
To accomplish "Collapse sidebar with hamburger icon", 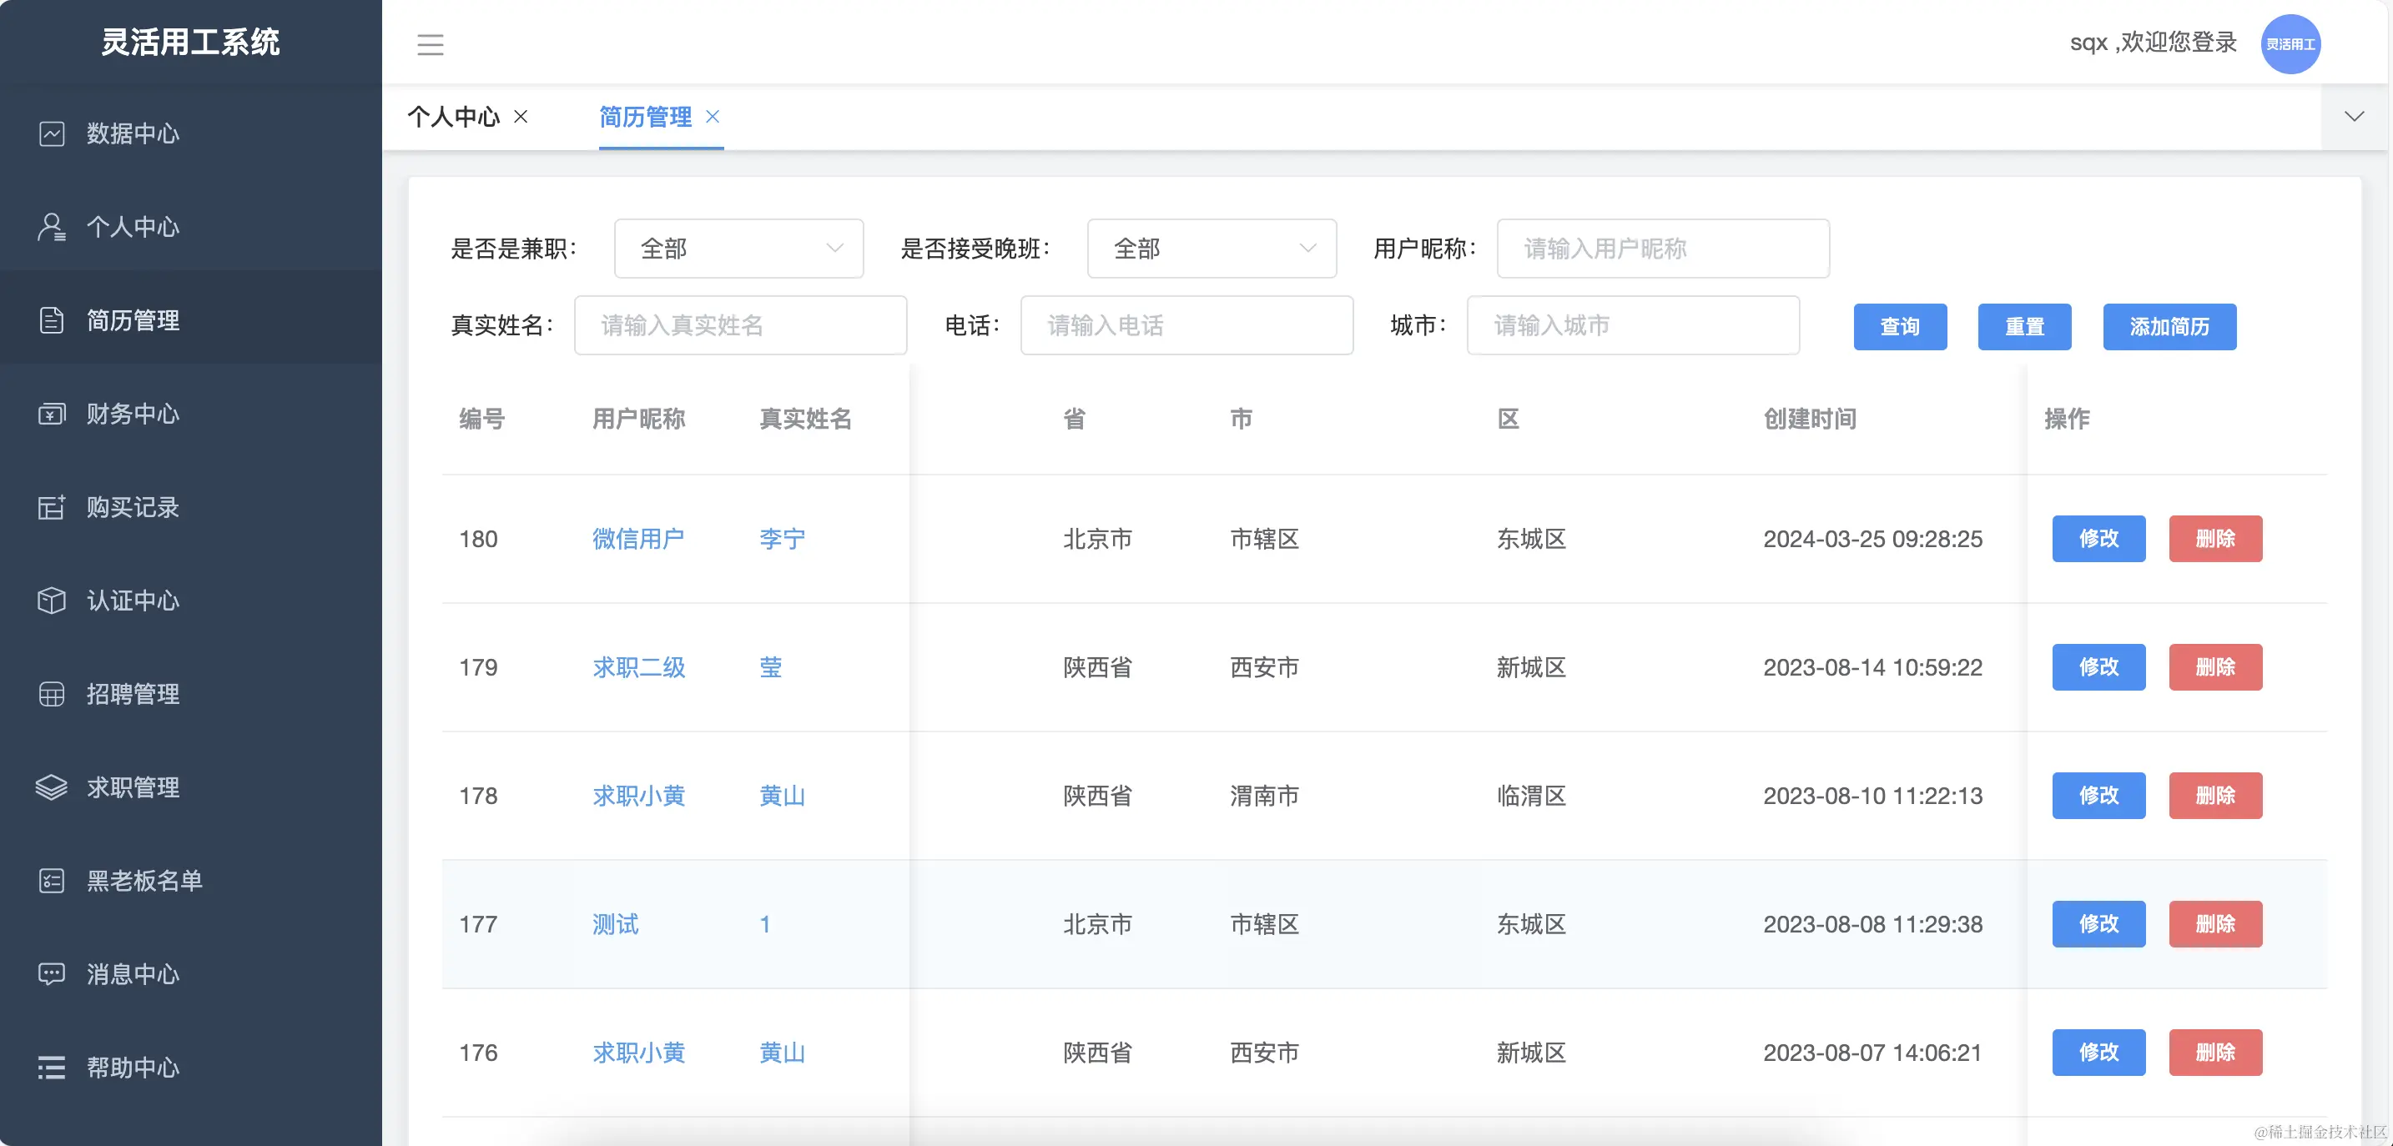I will click(430, 43).
